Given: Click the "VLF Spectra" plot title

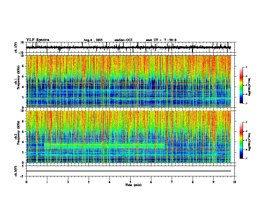Looking at the screenshot, I should pos(38,40).
